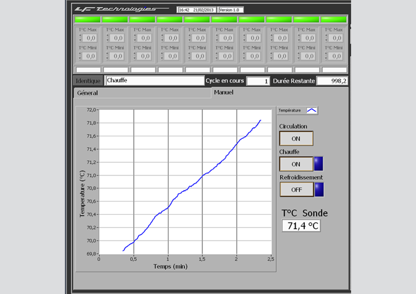Select the Manuel tab
Viewport: 416px width, 294px height.
[x=223, y=92]
